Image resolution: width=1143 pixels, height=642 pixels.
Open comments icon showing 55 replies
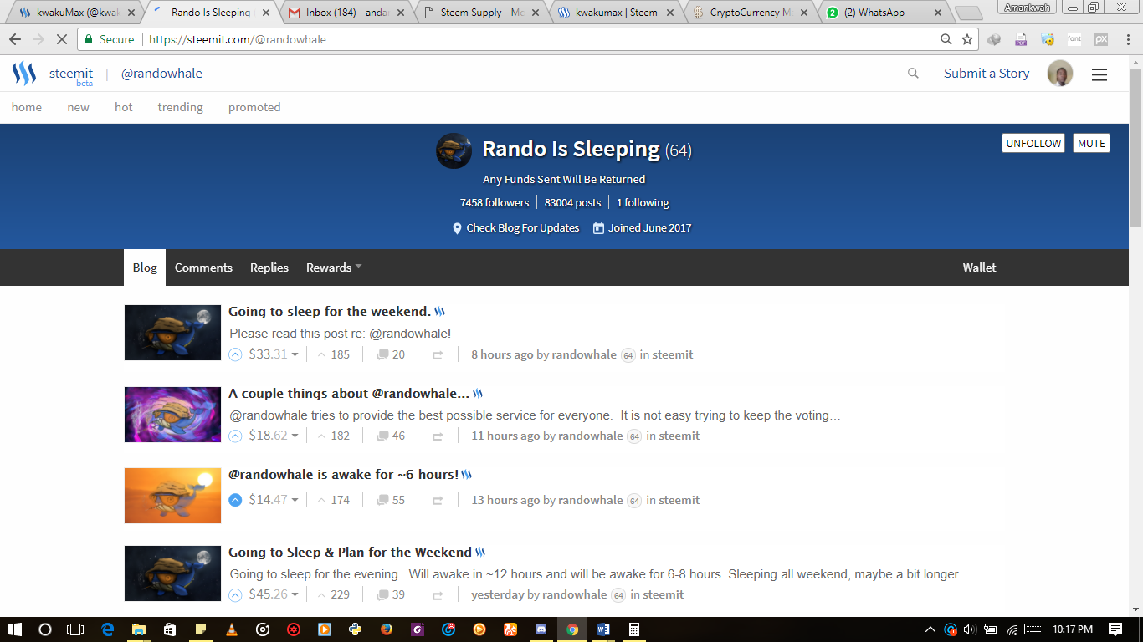(x=391, y=500)
